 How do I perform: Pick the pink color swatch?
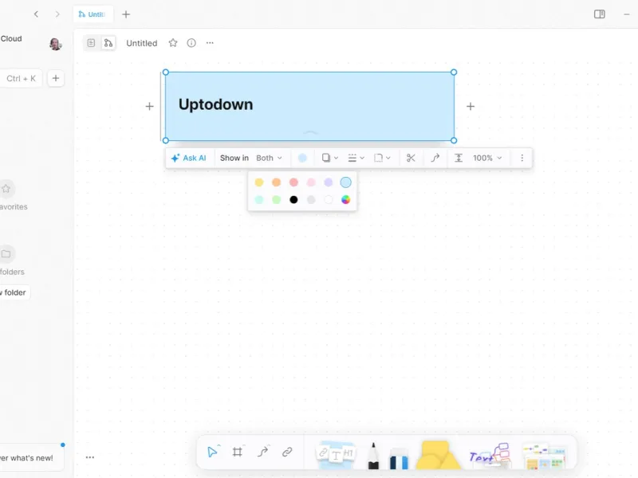coord(311,182)
